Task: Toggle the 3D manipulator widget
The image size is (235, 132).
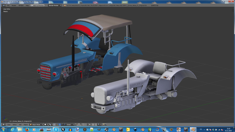Action: click(58, 125)
